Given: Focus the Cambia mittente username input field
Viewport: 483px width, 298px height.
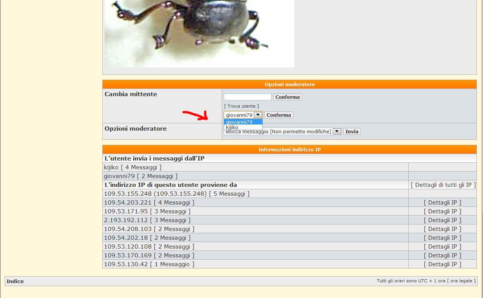Looking at the screenshot, I should click(x=247, y=97).
